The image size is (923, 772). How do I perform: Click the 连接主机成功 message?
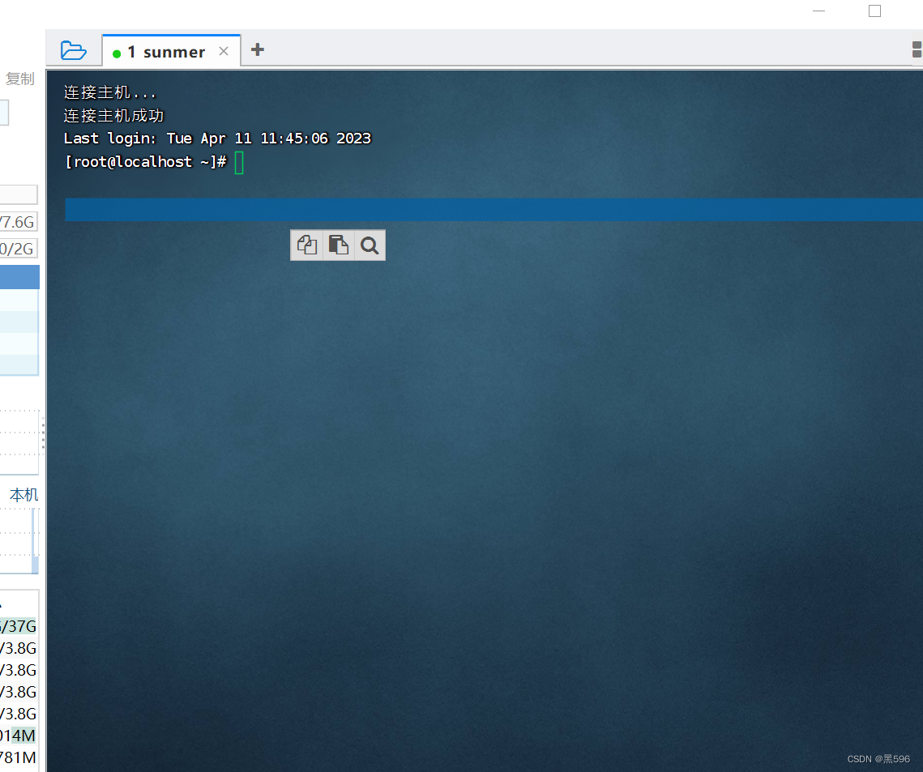click(113, 115)
